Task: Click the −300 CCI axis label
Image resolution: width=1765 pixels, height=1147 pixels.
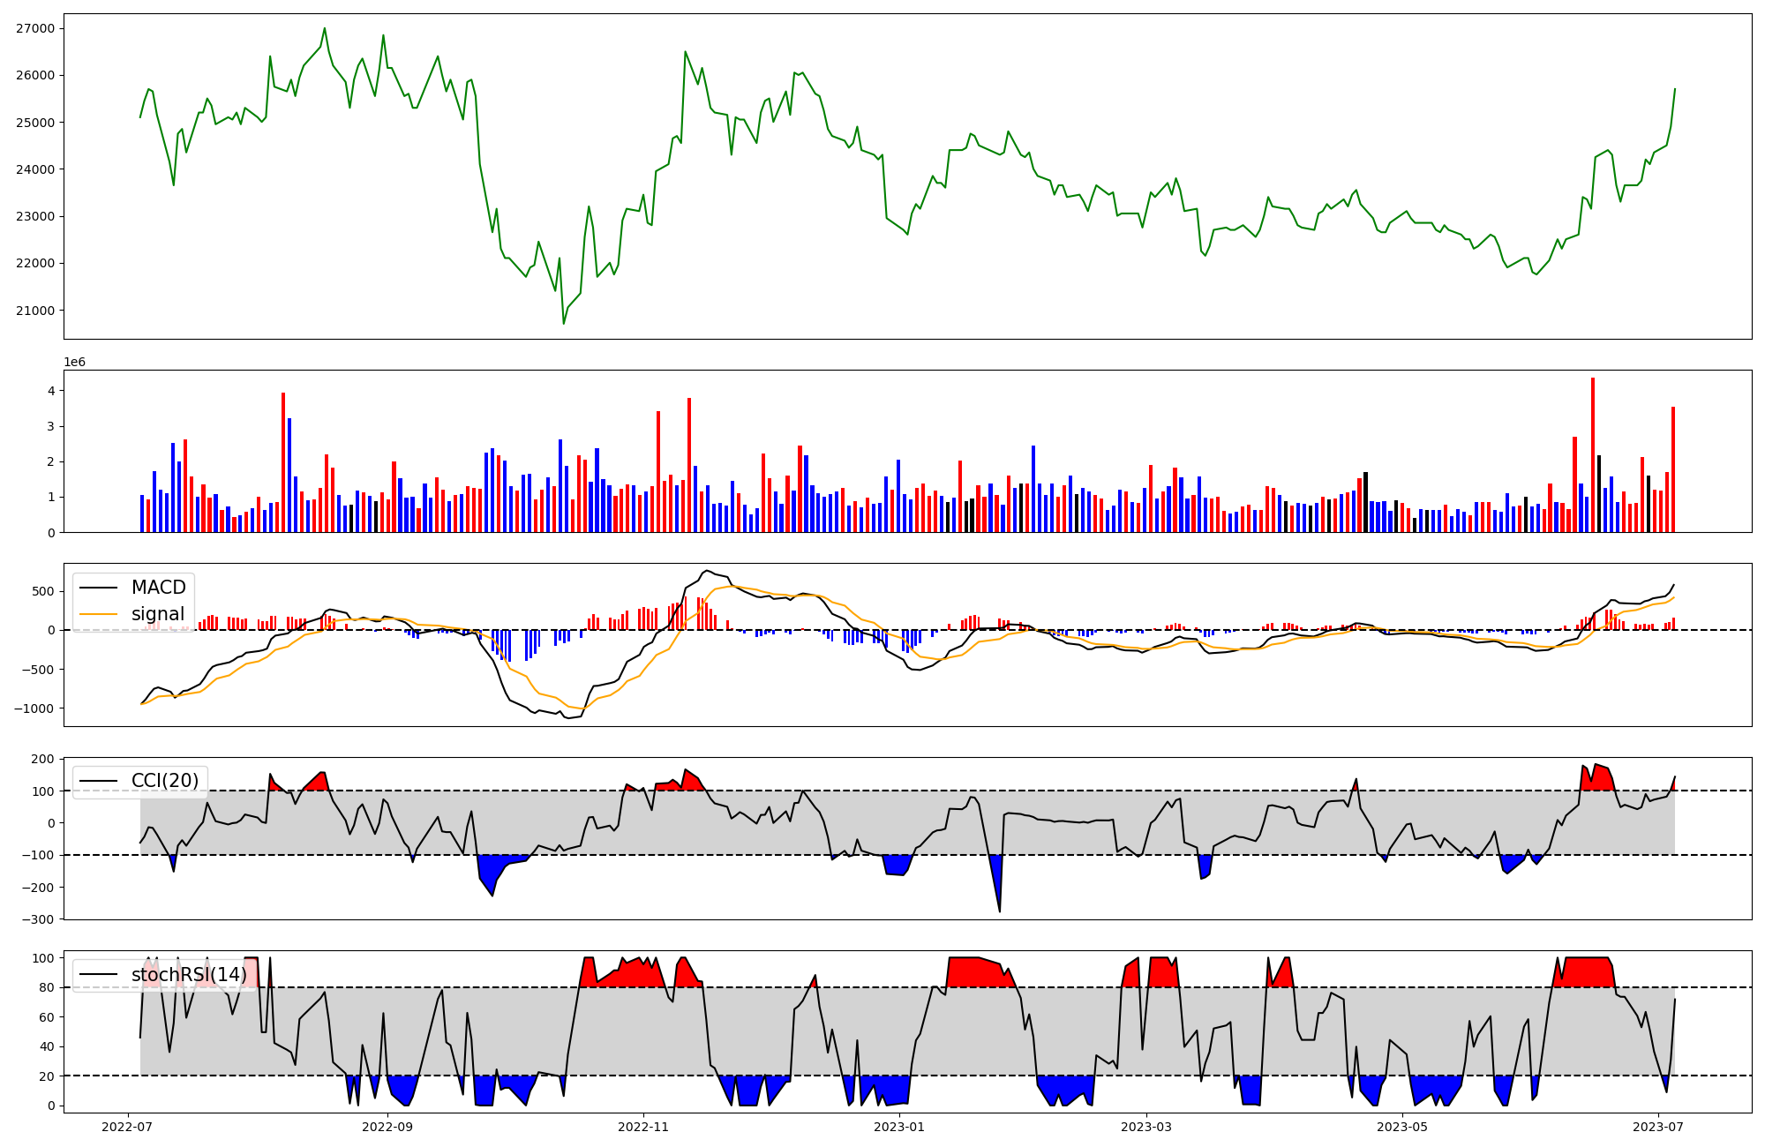Action: coord(38,919)
